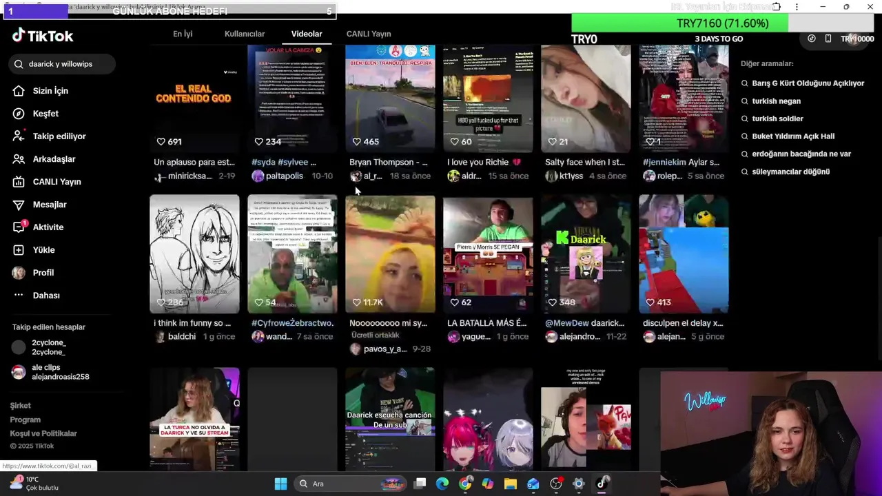Open user paltapolis profile
882x496 pixels.
click(x=278, y=176)
